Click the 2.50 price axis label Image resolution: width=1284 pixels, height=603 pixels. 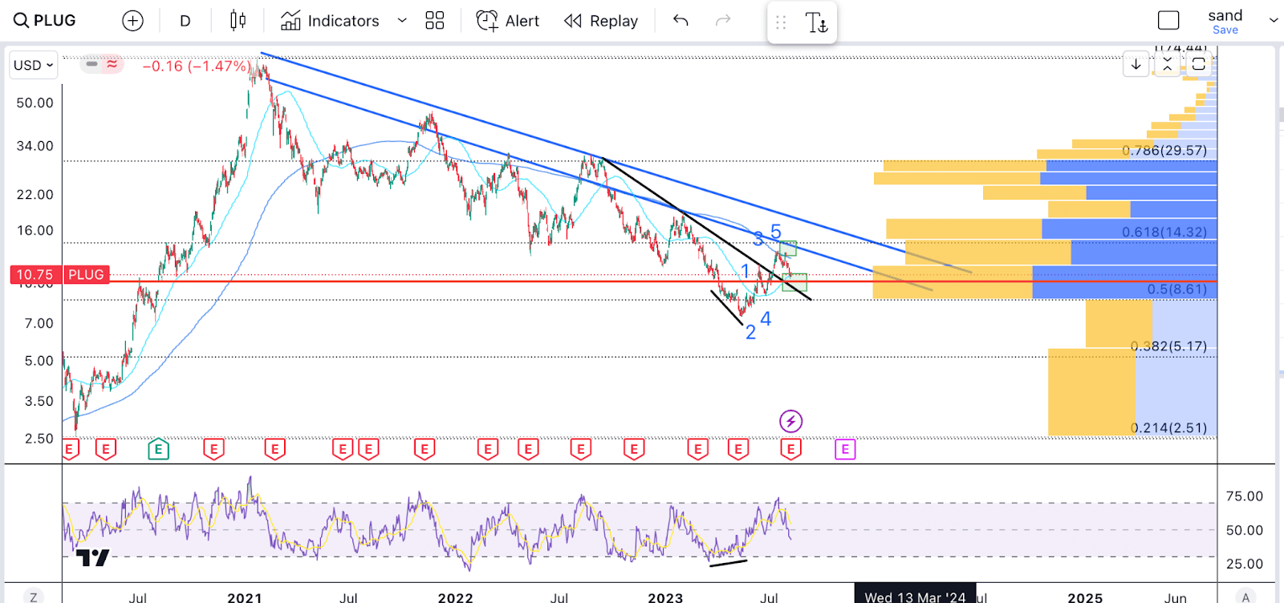[39, 439]
